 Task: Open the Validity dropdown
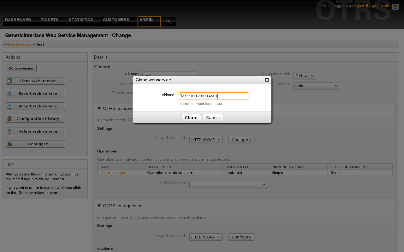(x=316, y=86)
